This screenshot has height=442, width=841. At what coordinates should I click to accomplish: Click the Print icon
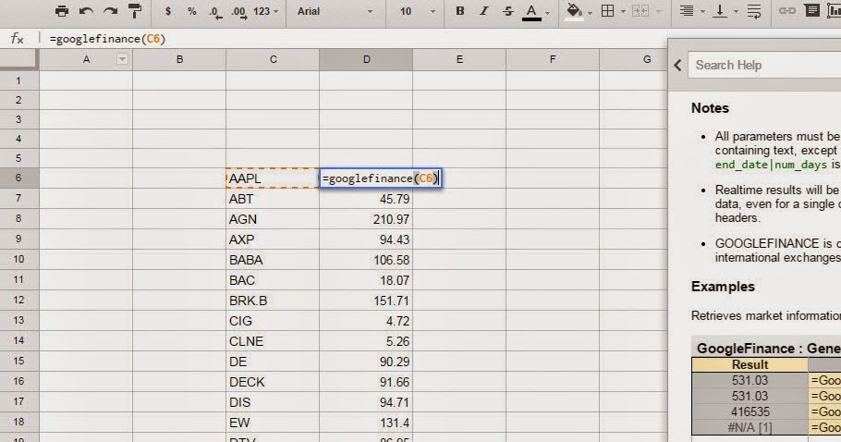click(x=62, y=11)
